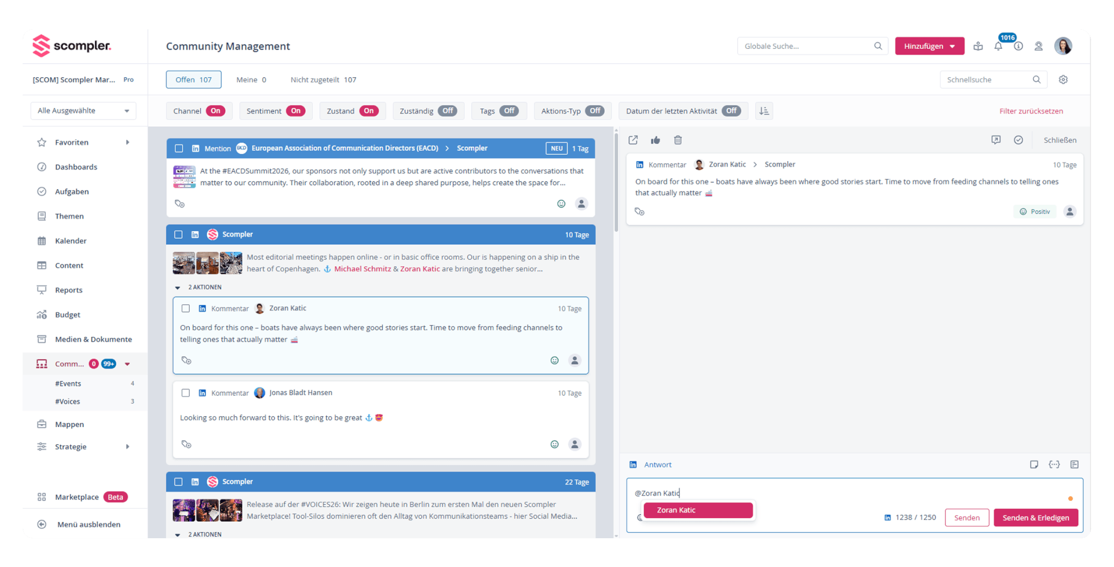Toggle the Sentiment filter switch

pos(295,111)
